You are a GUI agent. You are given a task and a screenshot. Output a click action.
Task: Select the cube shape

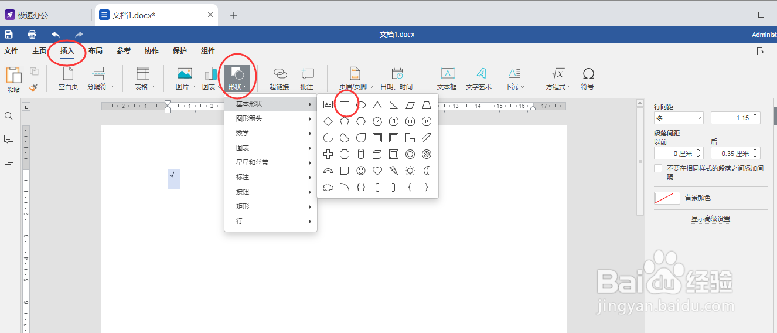(x=378, y=154)
